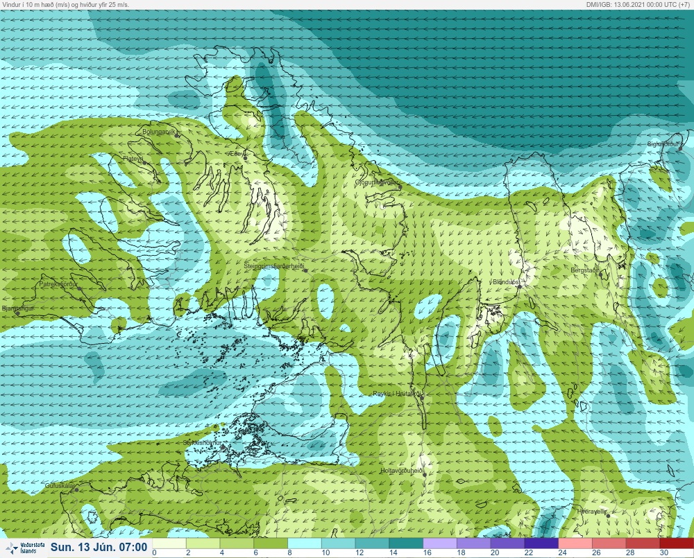Select the 2–4 m/s legend swatch

click(x=203, y=543)
